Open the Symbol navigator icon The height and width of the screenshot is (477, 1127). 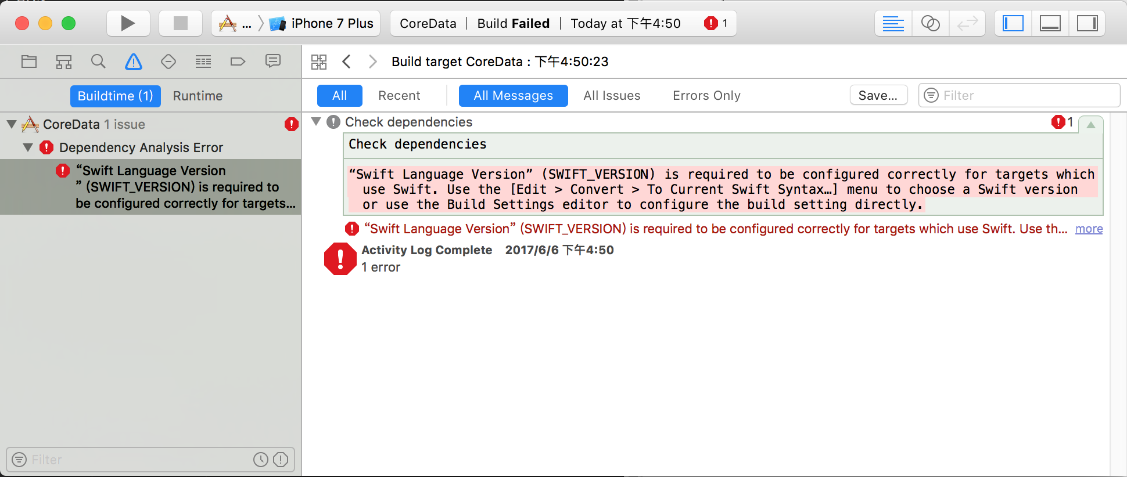(64, 62)
